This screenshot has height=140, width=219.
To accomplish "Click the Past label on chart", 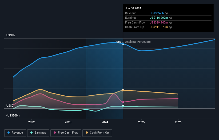I will coord(118,42).
